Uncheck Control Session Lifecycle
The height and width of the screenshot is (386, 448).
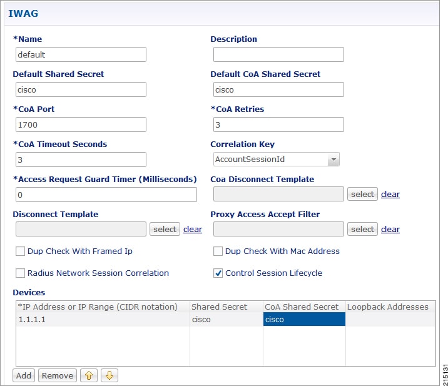218,273
